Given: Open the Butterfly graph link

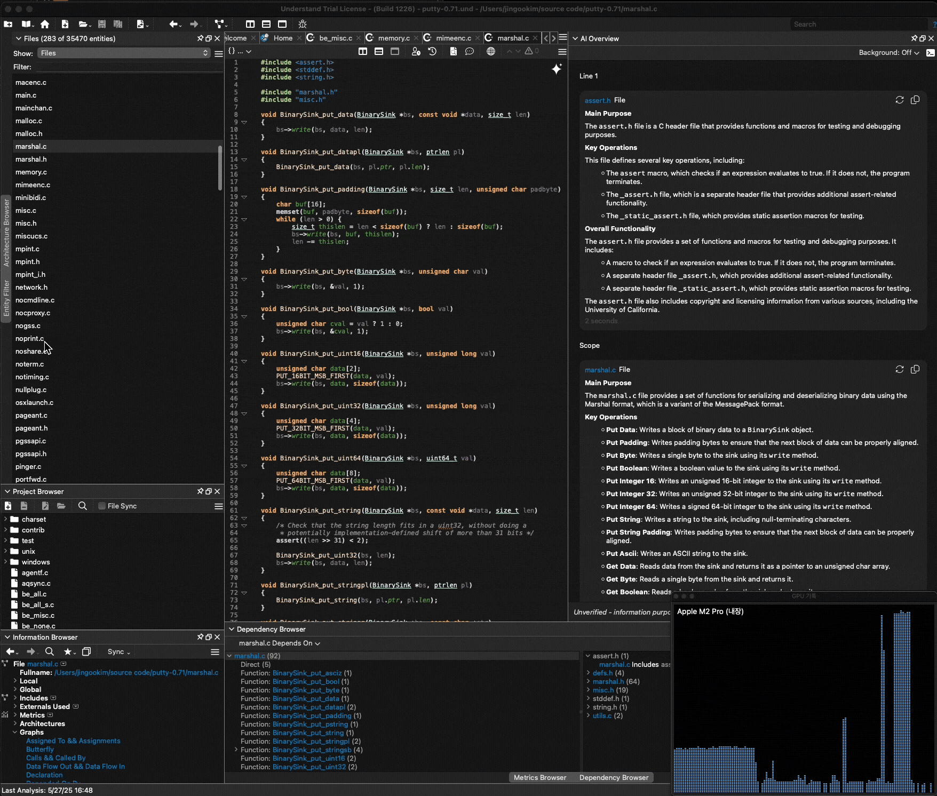Looking at the screenshot, I should click(x=40, y=749).
